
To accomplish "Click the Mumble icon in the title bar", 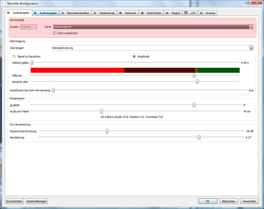I will click(x=4, y=3).
